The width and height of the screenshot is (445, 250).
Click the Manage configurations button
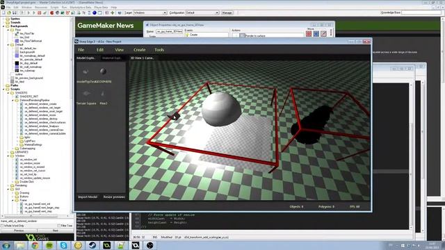coord(227,12)
